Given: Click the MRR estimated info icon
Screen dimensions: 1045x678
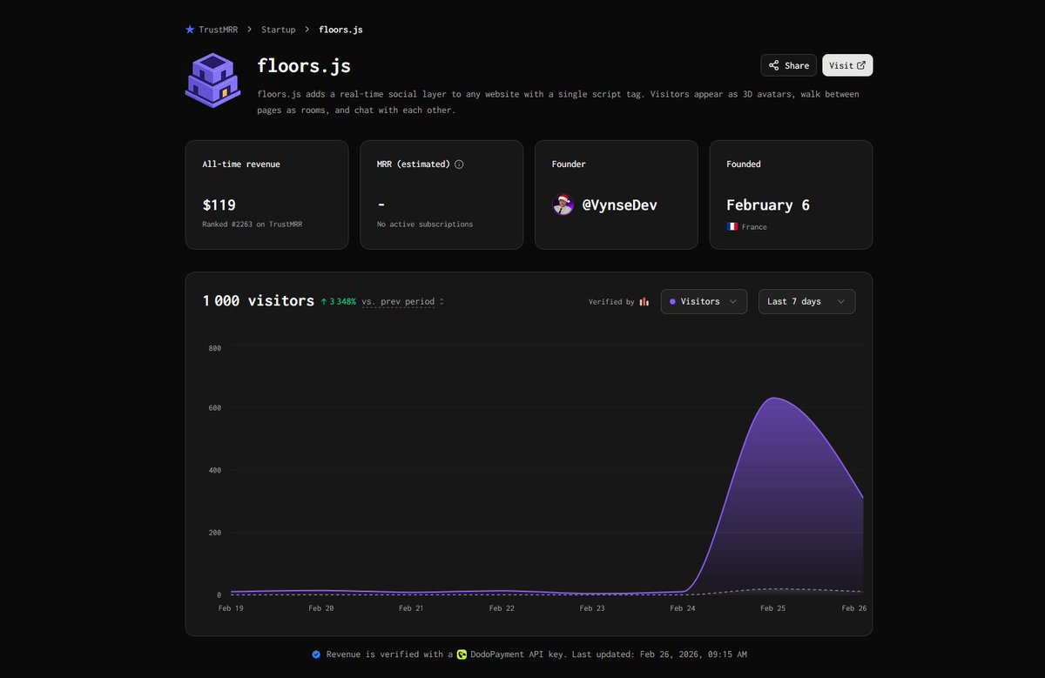Looking at the screenshot, I should (x=459, y=164).
